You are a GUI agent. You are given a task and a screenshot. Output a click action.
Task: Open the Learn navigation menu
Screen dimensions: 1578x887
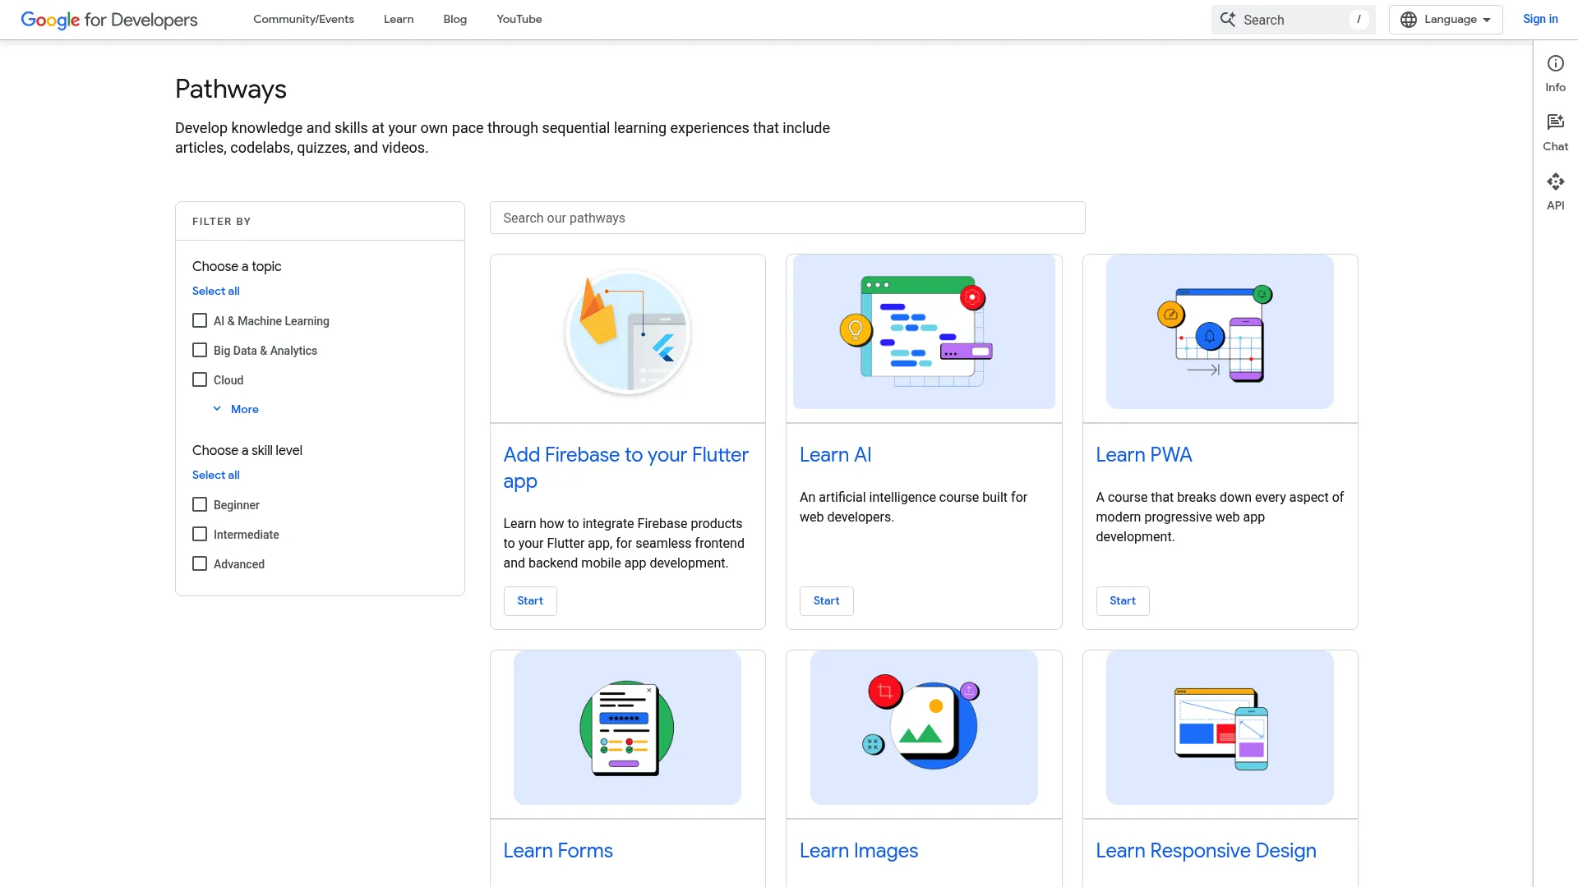399,20
